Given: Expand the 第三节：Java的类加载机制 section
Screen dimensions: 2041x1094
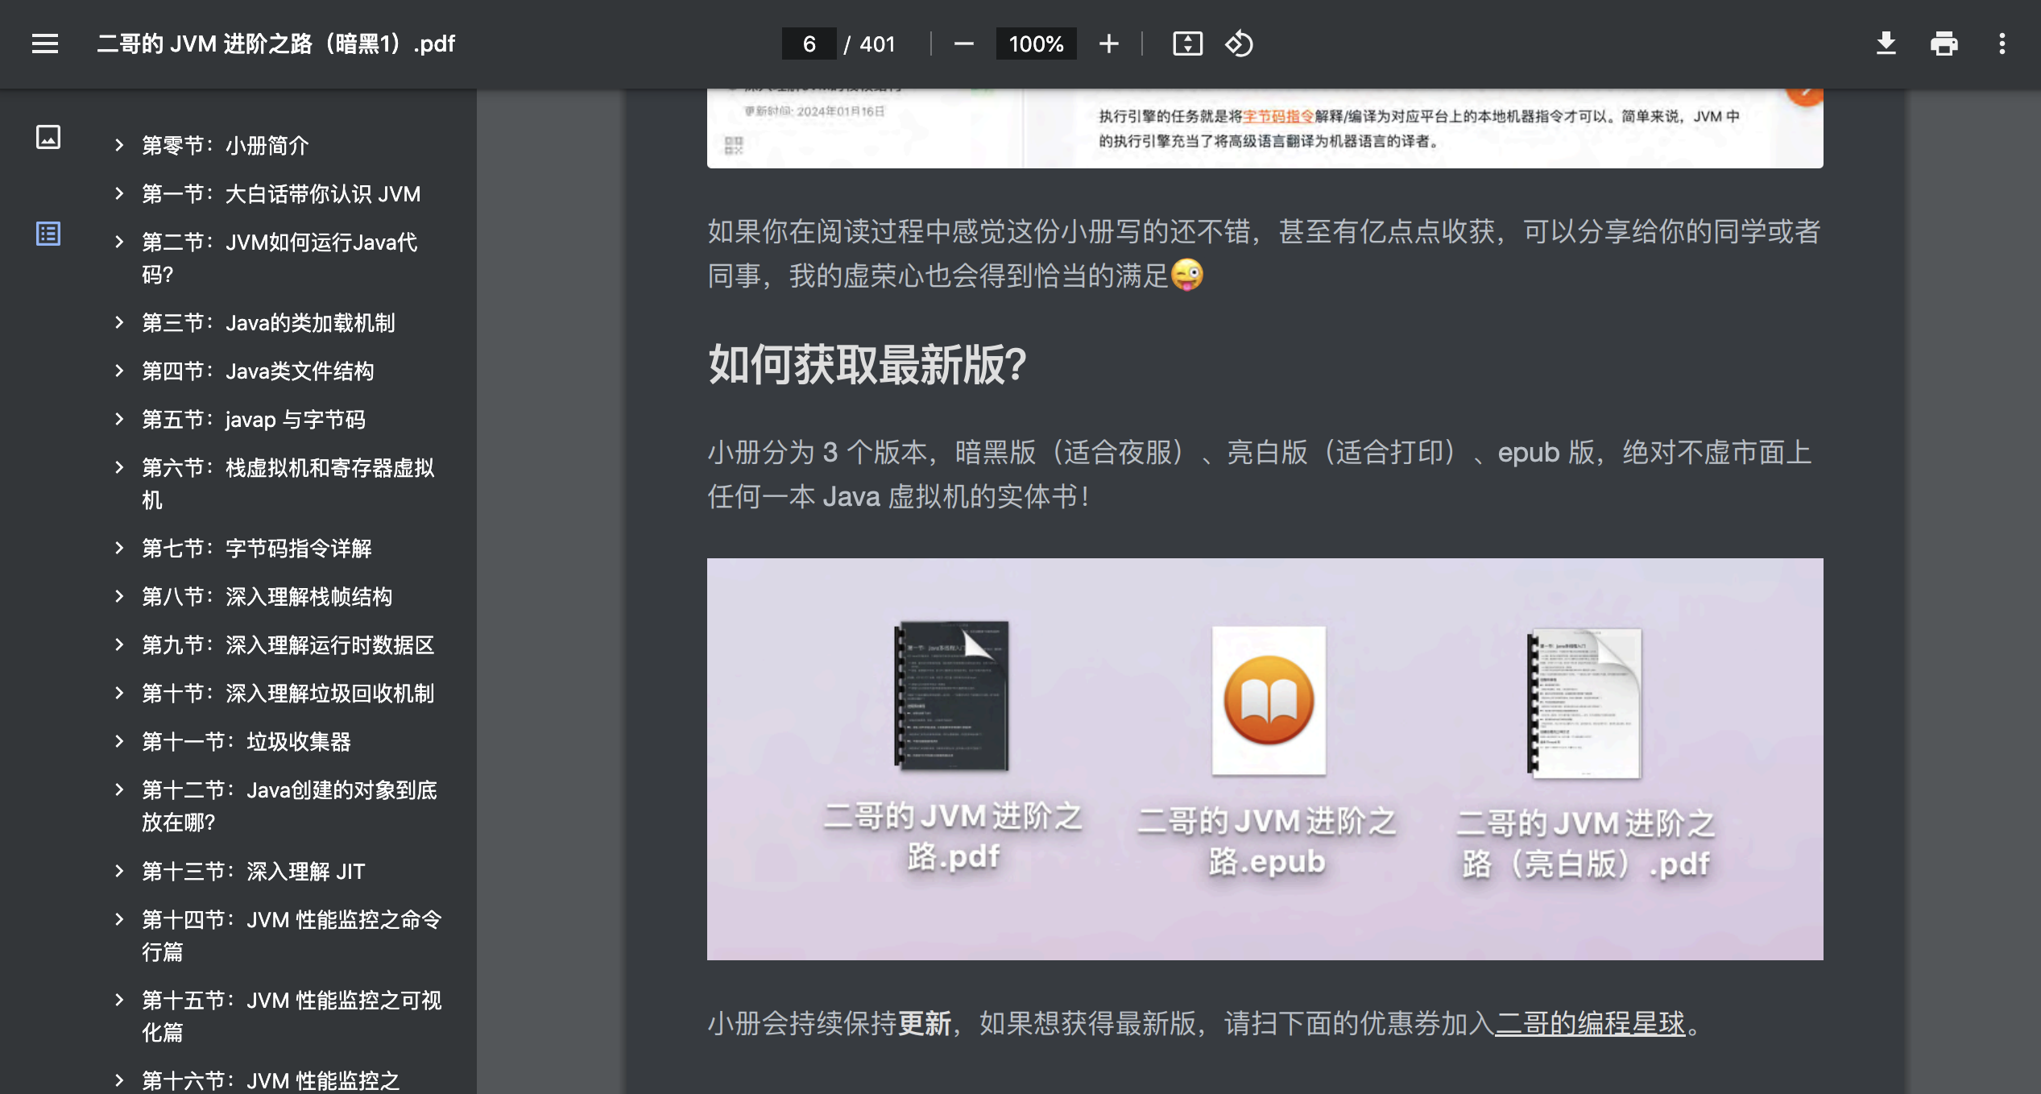Looking at the screenshot, I should click(x=119, y=322).
